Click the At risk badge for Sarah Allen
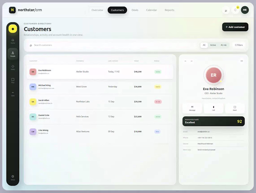The width and height of the screenshot is (256, 193). click(158, 102)
